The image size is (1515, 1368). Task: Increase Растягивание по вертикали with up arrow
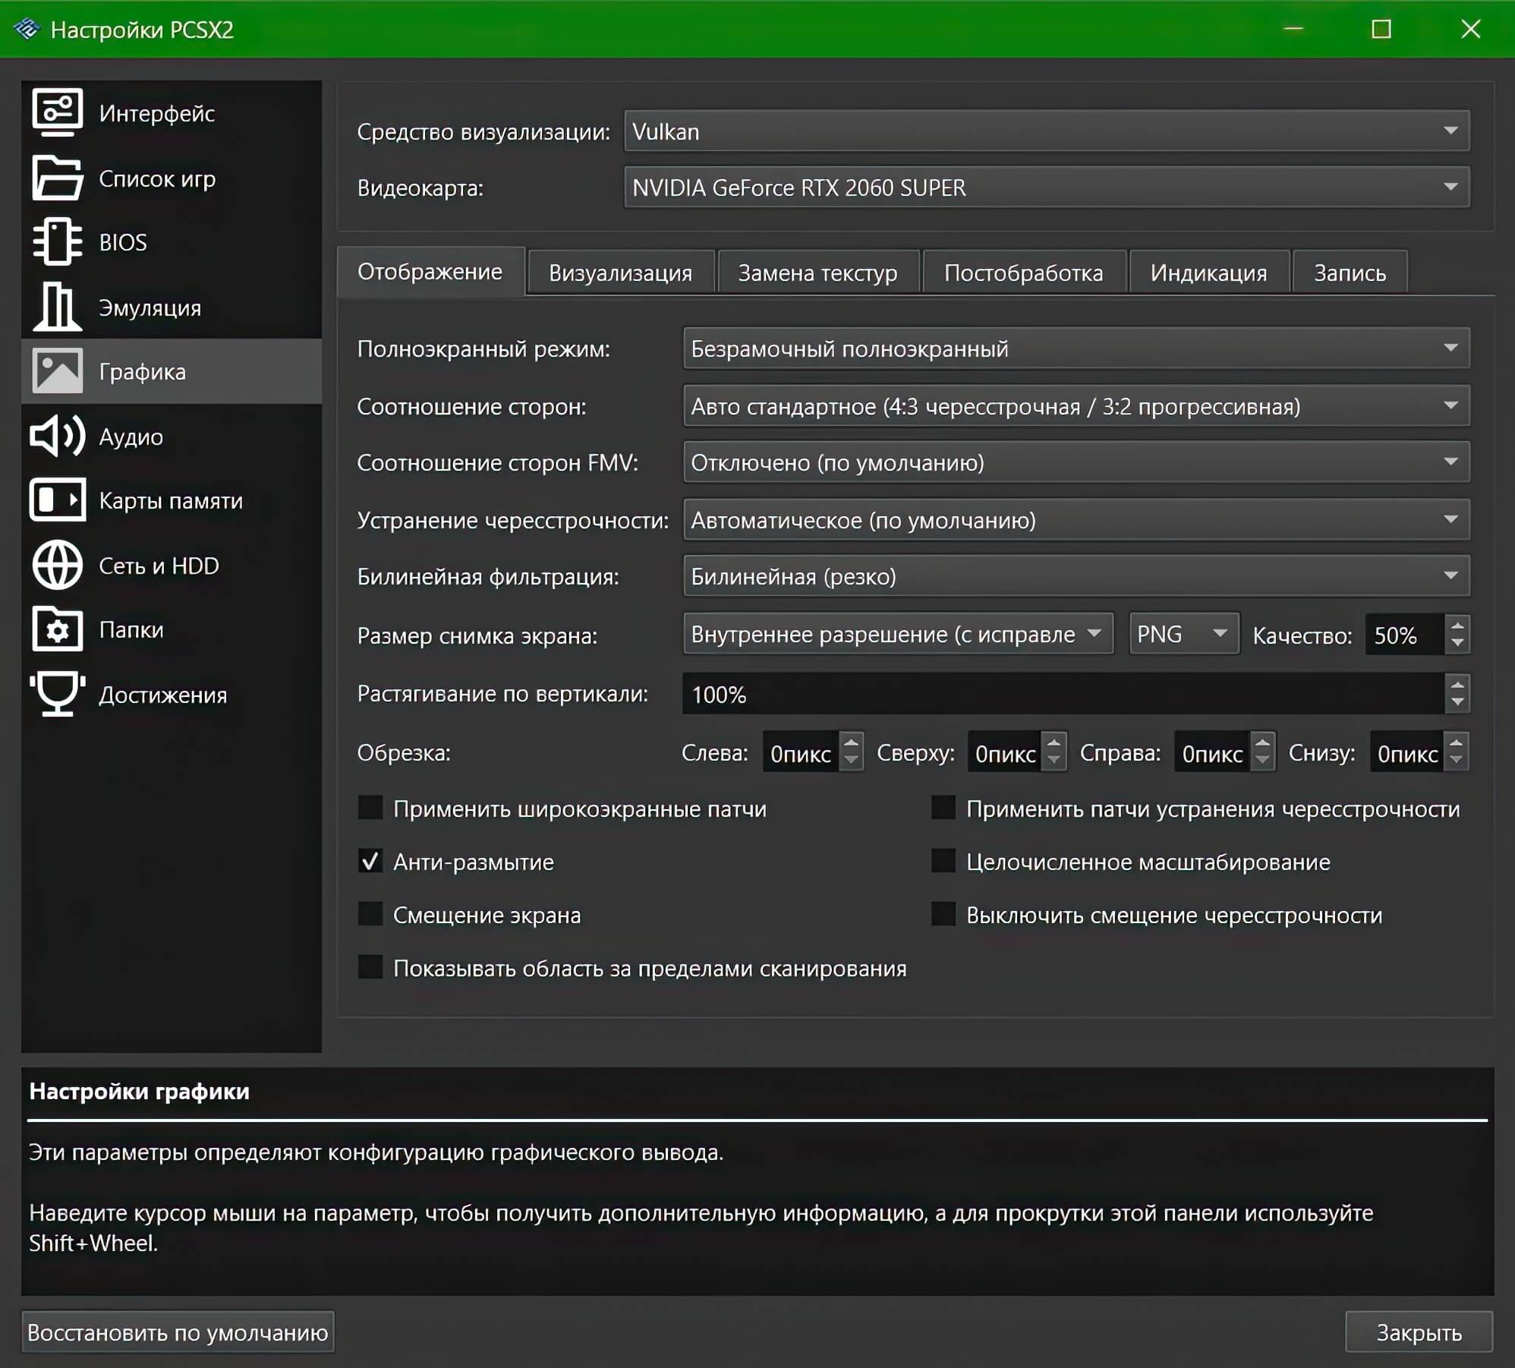(1457, 684)
